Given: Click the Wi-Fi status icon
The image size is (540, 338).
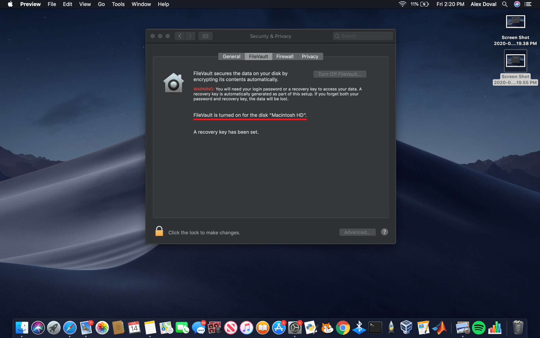Looking at the screenshot, I should click(402, 4).
